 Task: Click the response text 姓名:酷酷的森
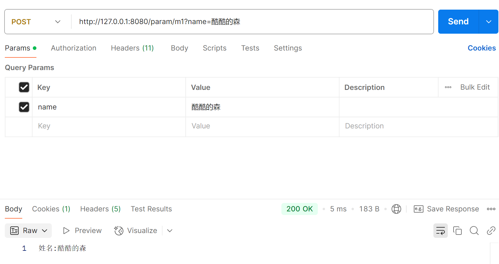click(x=62, y=248)
